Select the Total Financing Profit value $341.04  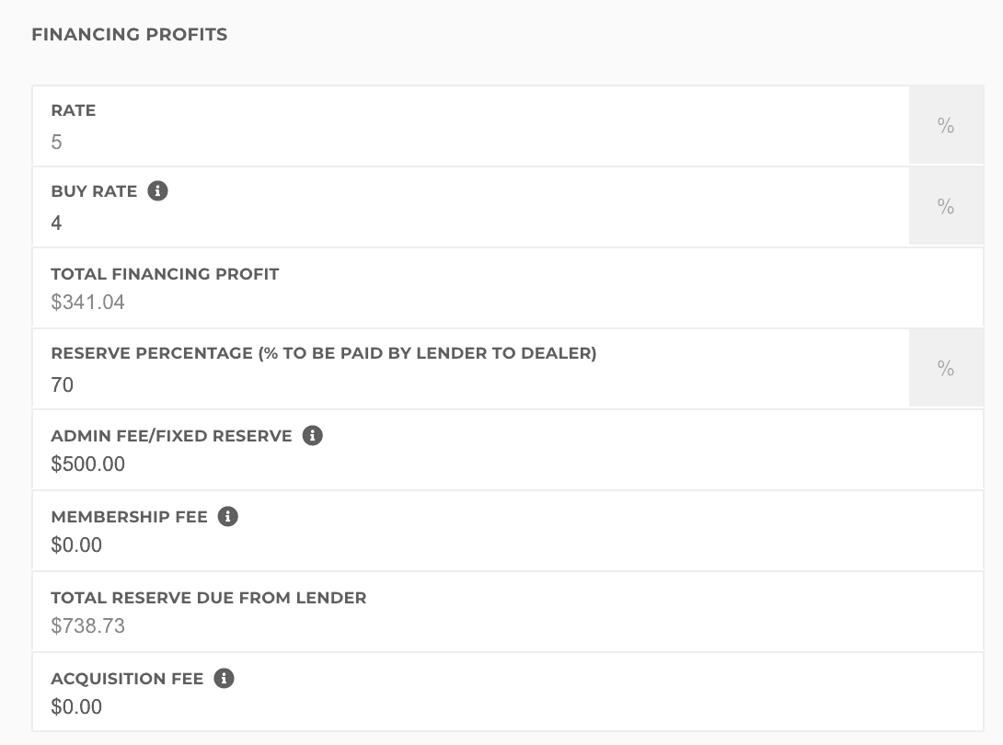click(88, 303)
